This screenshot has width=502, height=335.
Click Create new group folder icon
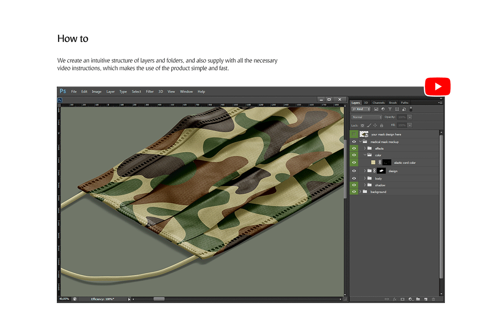coord(418,299)
